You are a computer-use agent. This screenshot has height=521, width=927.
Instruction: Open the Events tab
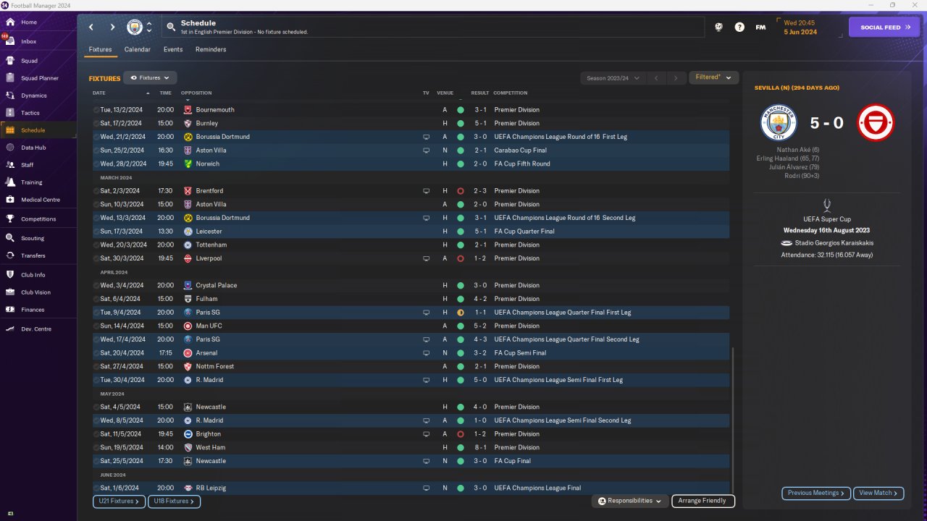click(x=173, y=50)
